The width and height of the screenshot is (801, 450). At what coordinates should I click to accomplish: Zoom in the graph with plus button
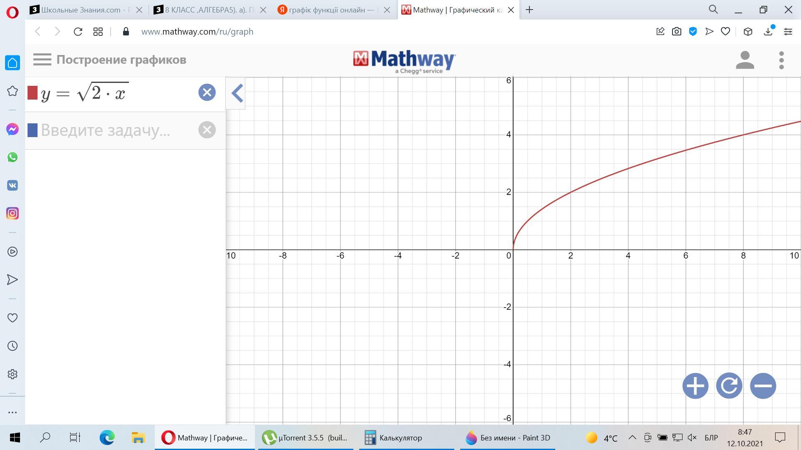tap(695, 386)
